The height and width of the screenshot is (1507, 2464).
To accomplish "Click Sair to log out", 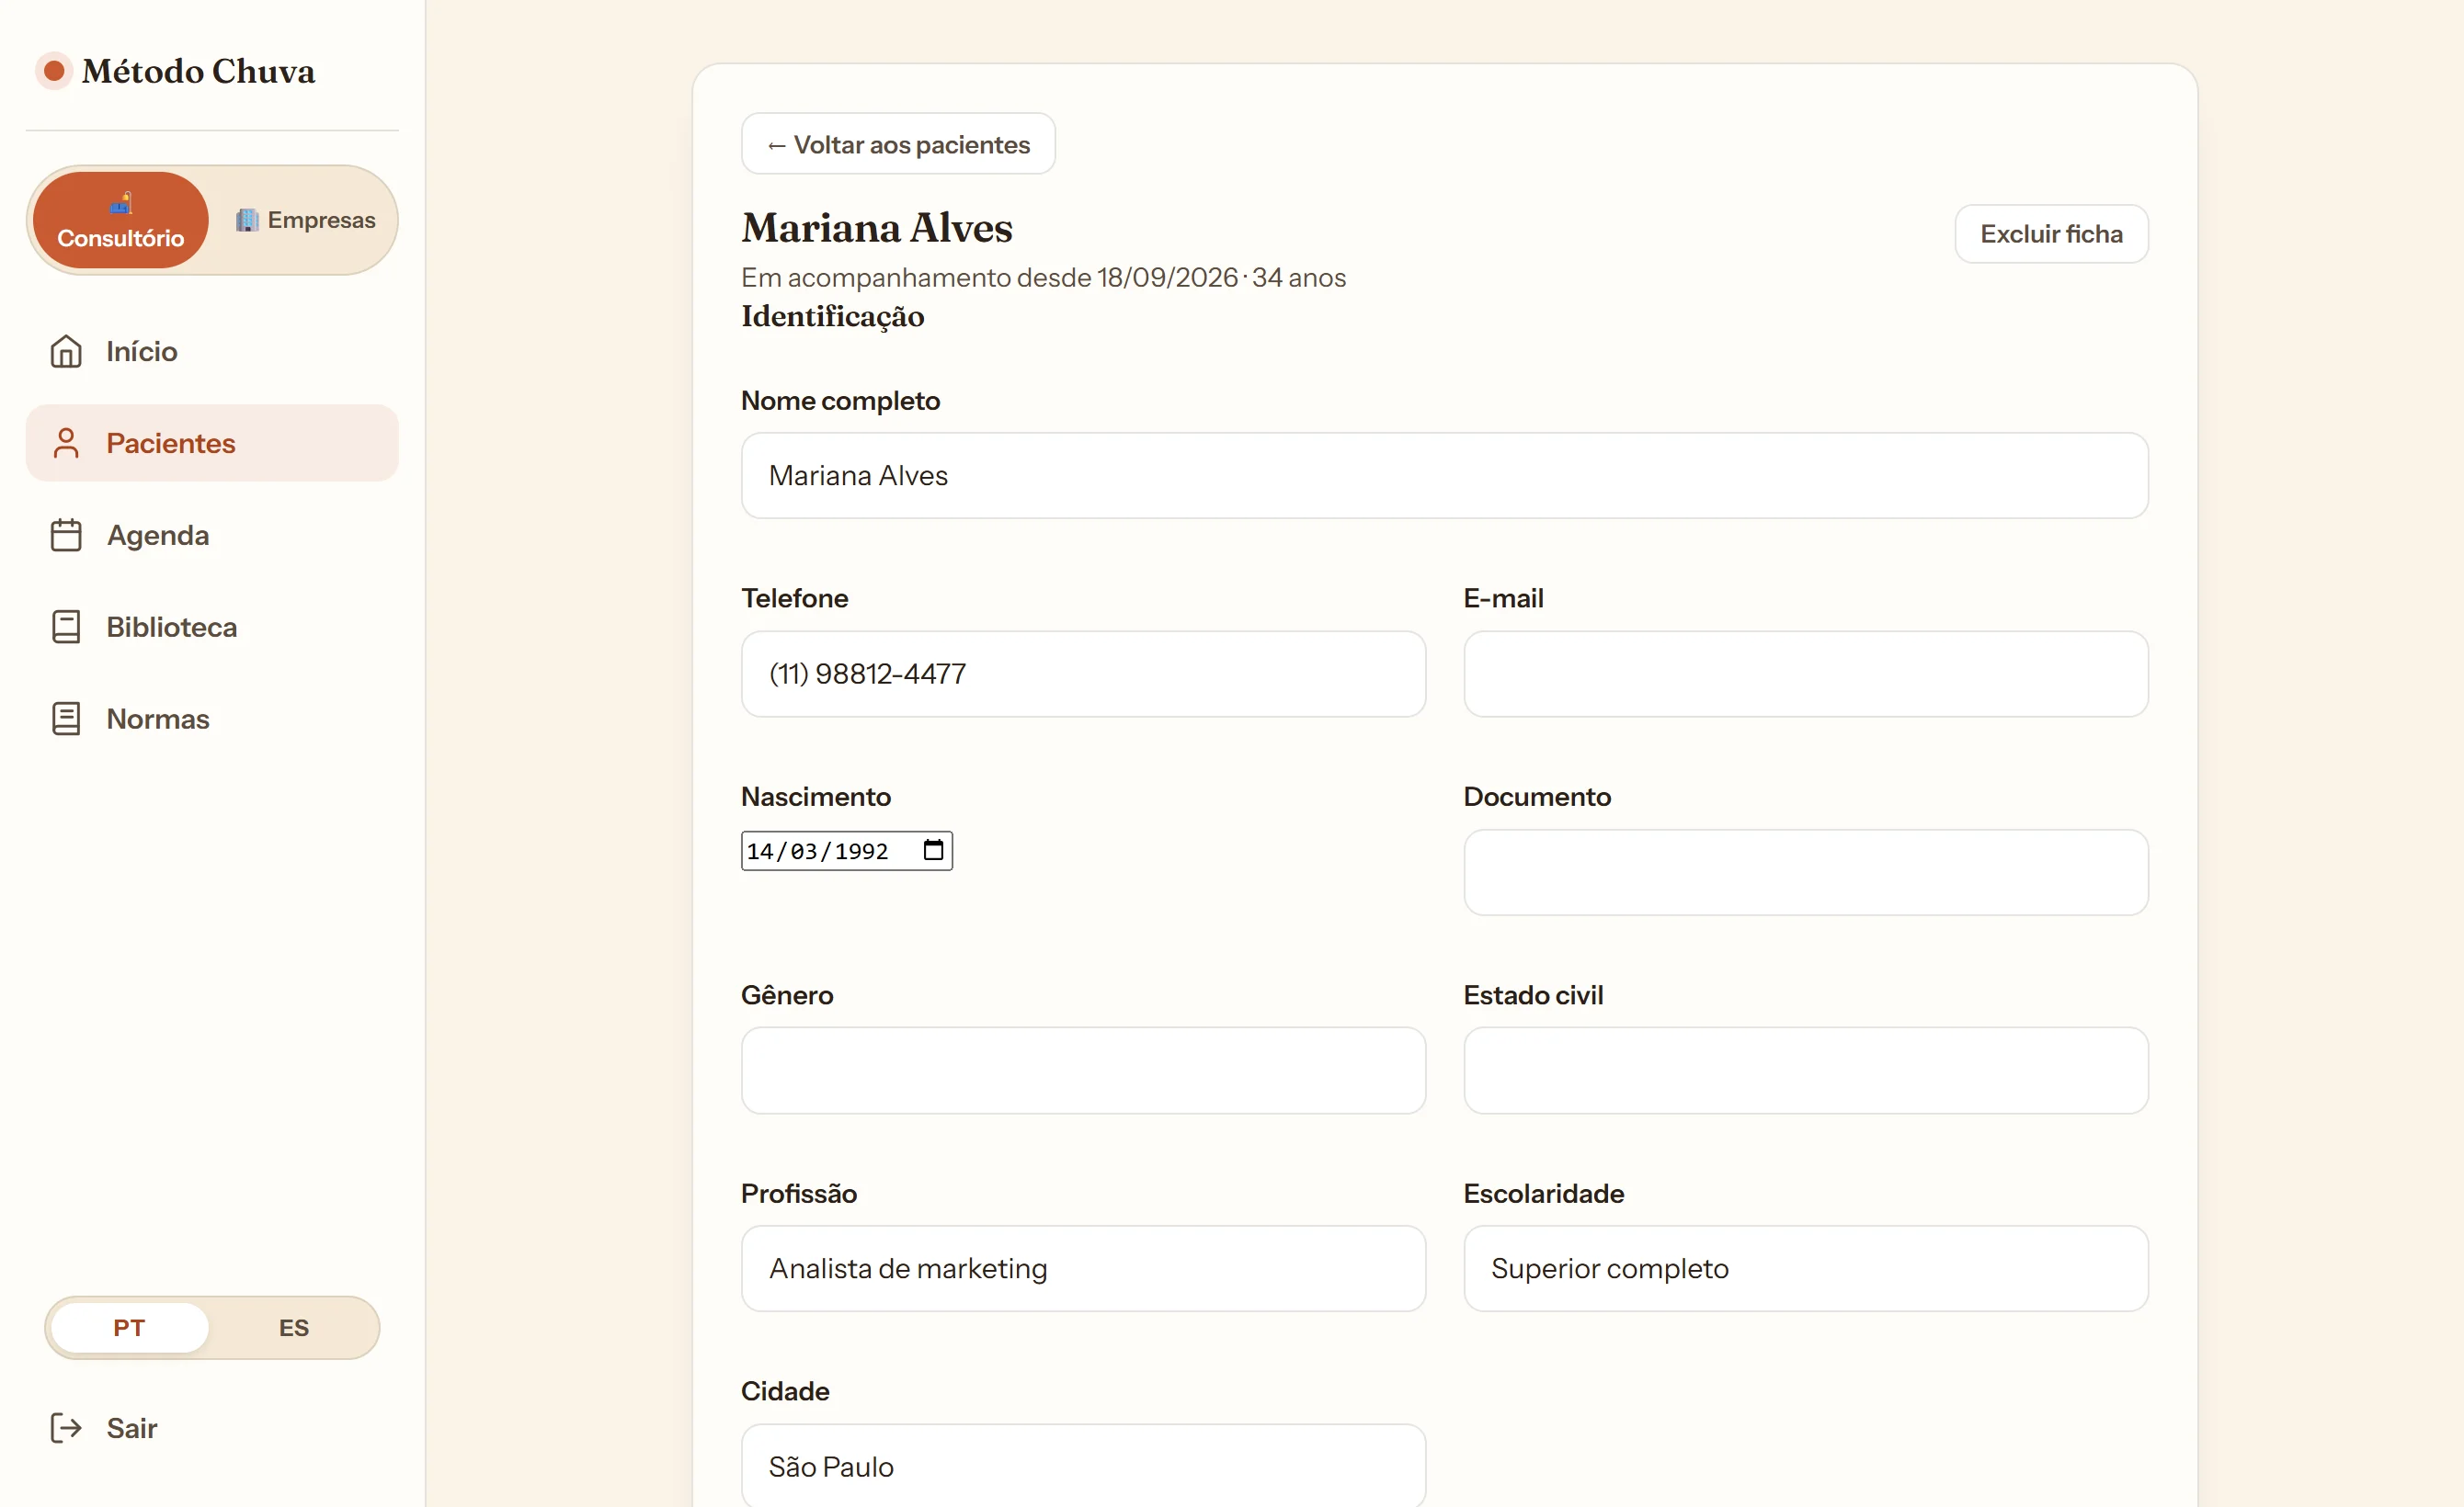I will click(212, 1428).
